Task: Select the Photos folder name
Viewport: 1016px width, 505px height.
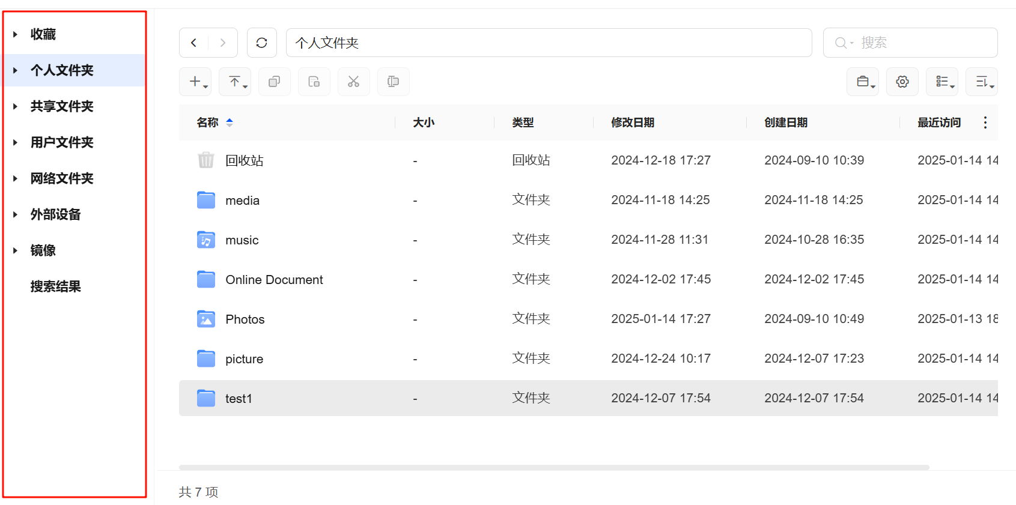Action: [245, 319]
